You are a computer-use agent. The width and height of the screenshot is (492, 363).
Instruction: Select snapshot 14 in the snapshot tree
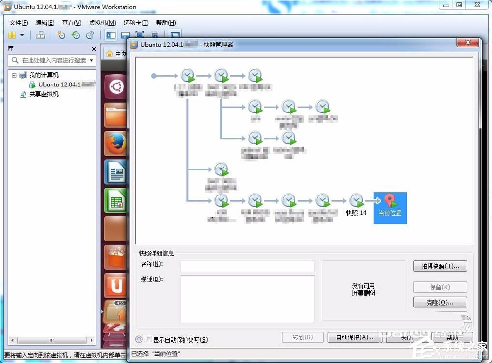click(356, 200)
